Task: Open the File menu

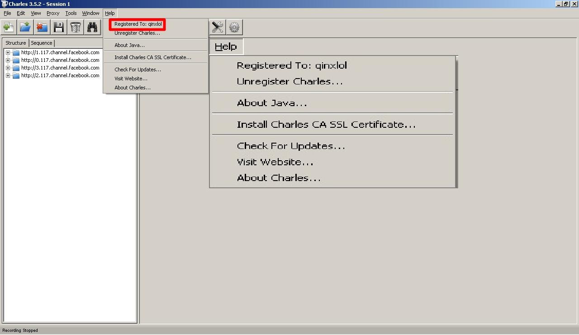Action: coord(7,13)
